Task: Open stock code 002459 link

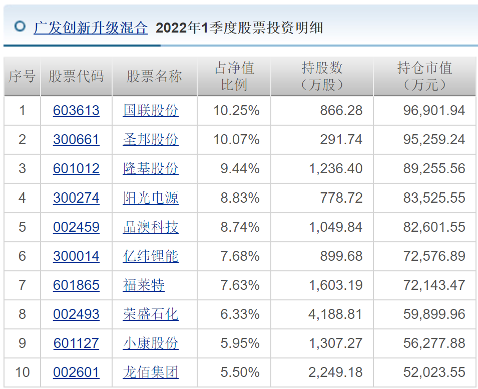Action: pyautogui.click(x=76, y=227)
